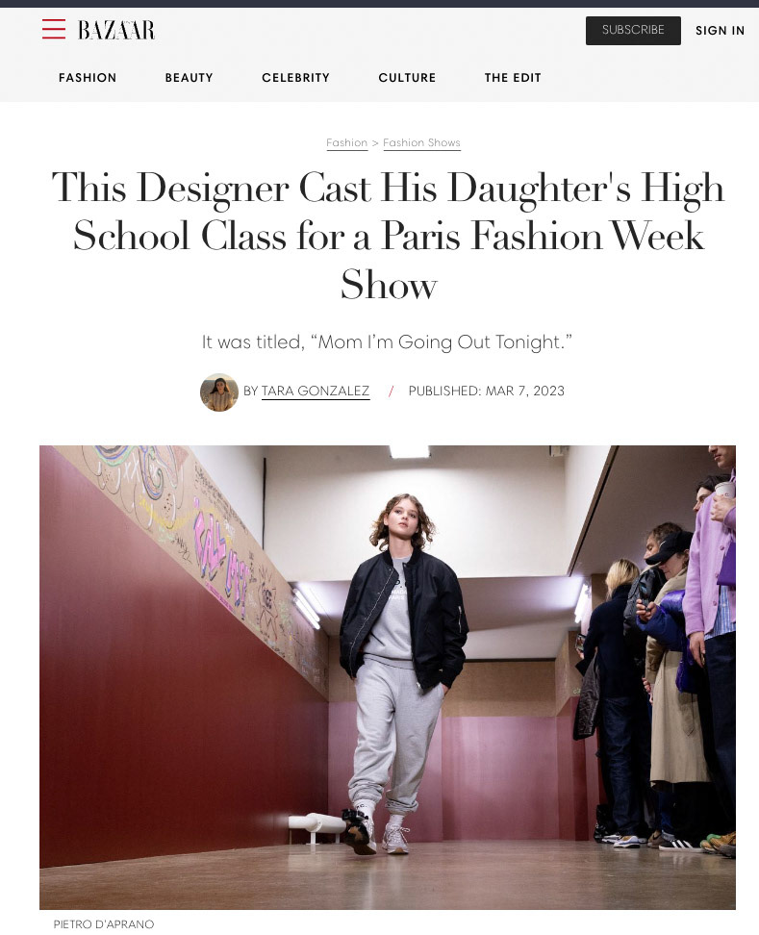Click the SUBSCRIBE button
The image size is (759, 935).
pyautogui.click(x=633, y=31)
